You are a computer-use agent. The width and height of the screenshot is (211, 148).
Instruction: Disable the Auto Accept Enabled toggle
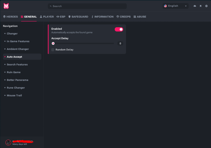tap(119, 29)
